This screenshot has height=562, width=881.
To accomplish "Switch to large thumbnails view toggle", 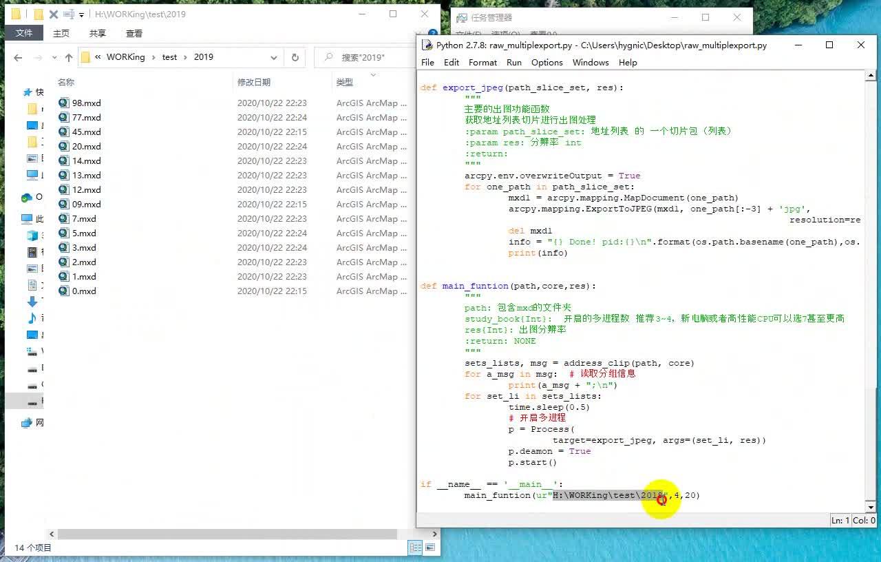I will coord(430,548).
